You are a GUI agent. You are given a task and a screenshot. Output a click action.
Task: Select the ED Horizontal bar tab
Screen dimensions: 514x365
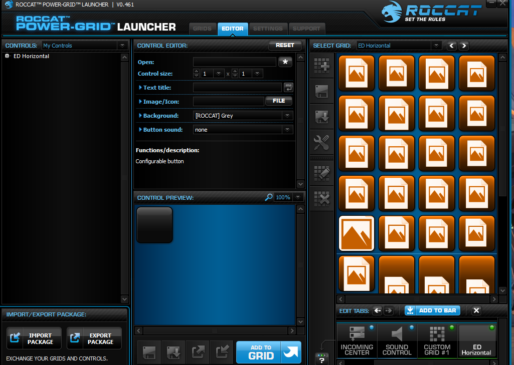tap(477, 341)
